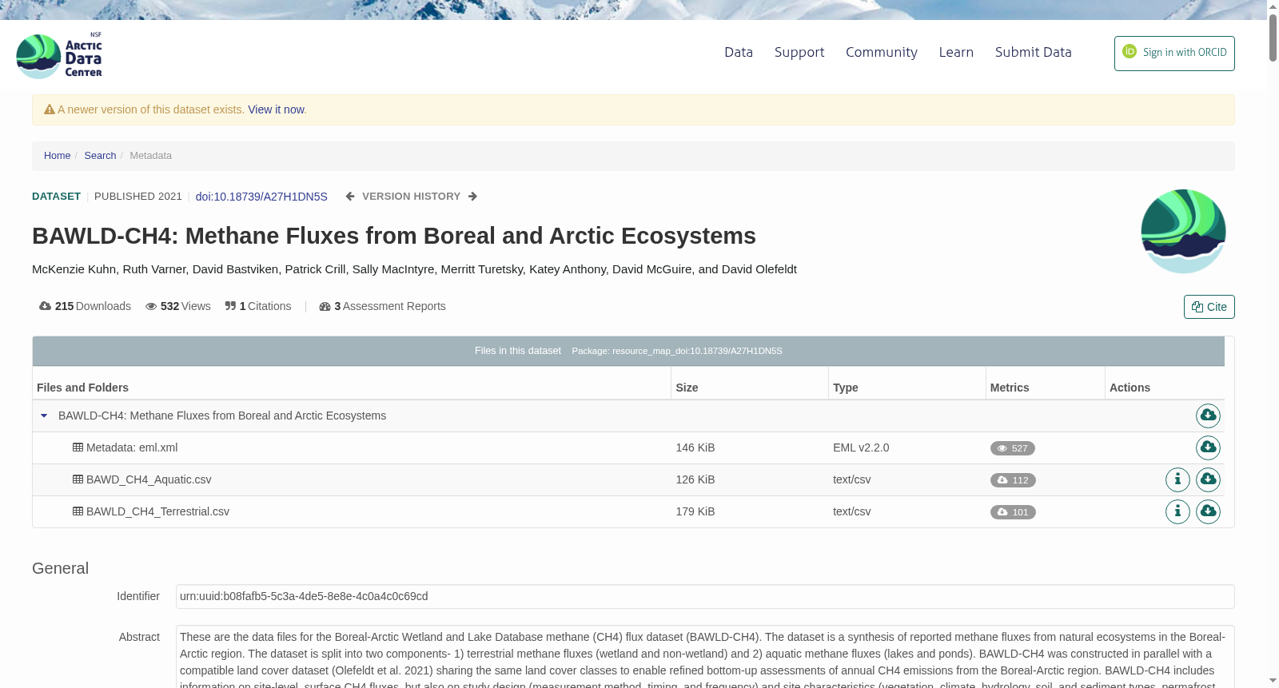Open the 3 Assessment Reports

[382, 306]
